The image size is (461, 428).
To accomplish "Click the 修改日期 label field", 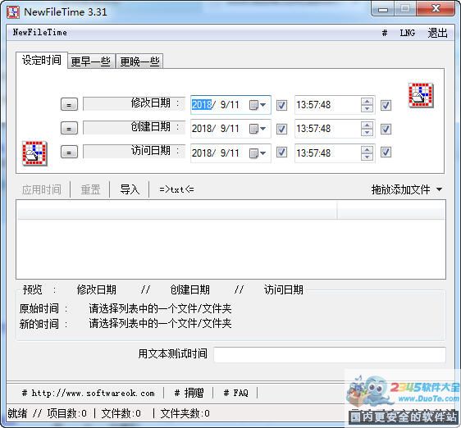I will tap(134, 104).
